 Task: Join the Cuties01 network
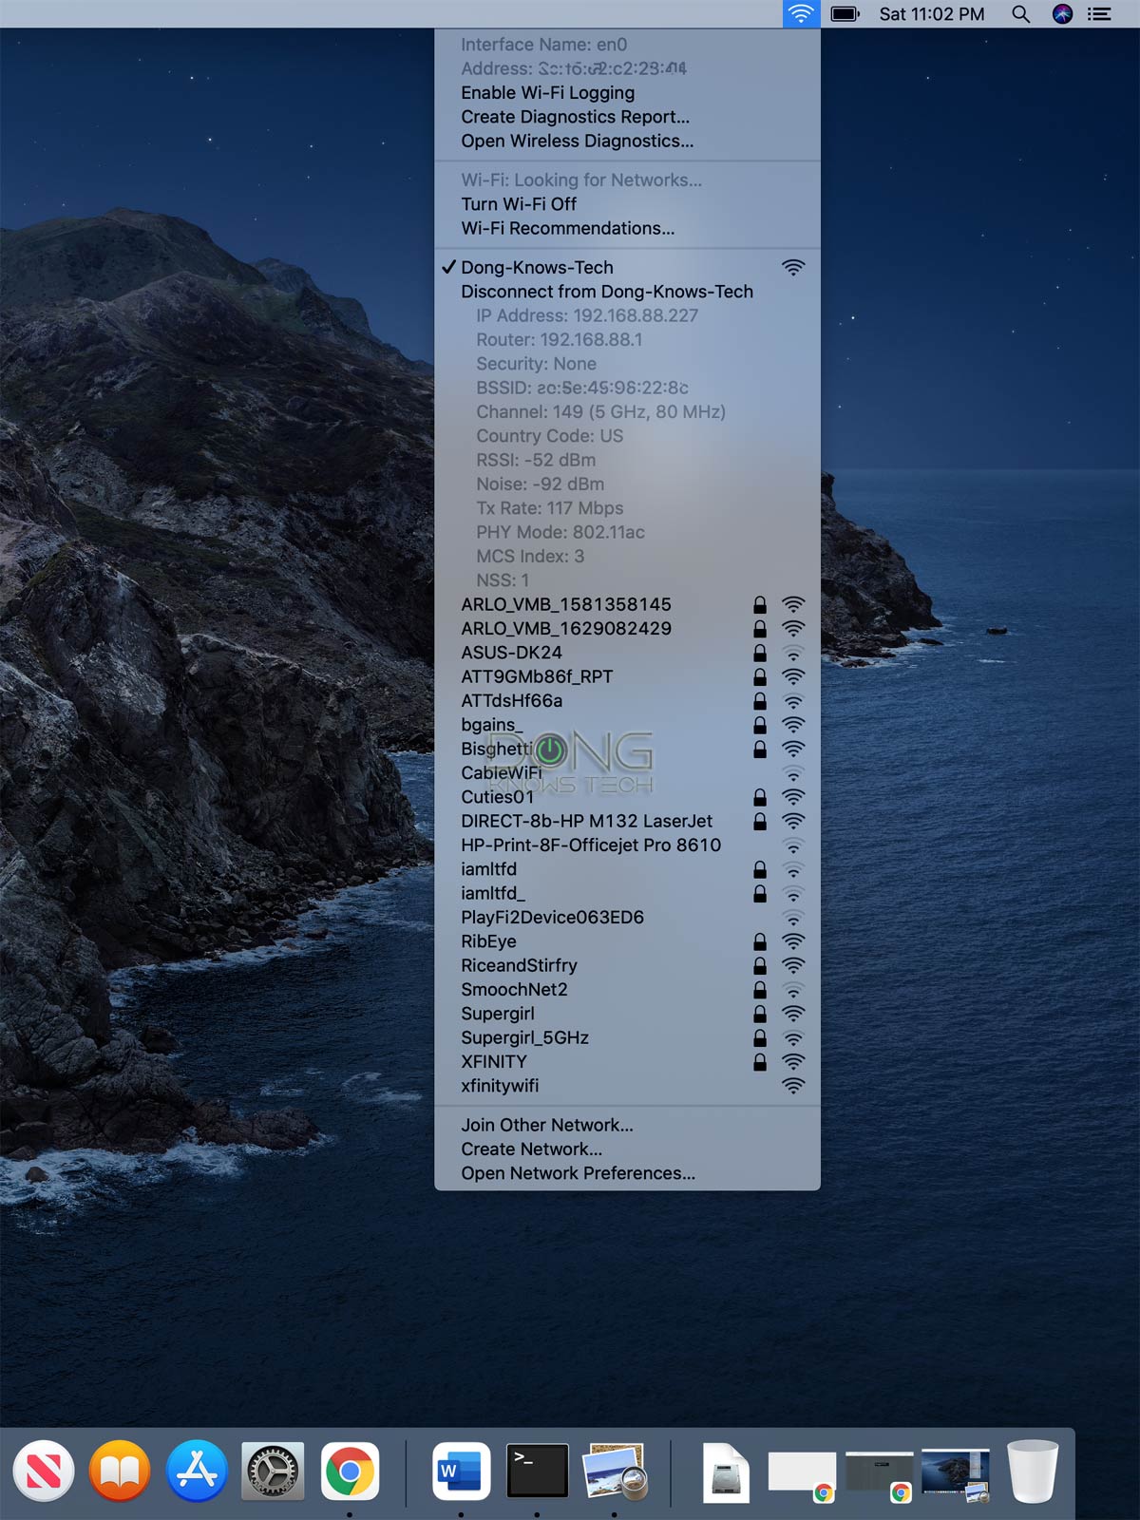point(627,797)
